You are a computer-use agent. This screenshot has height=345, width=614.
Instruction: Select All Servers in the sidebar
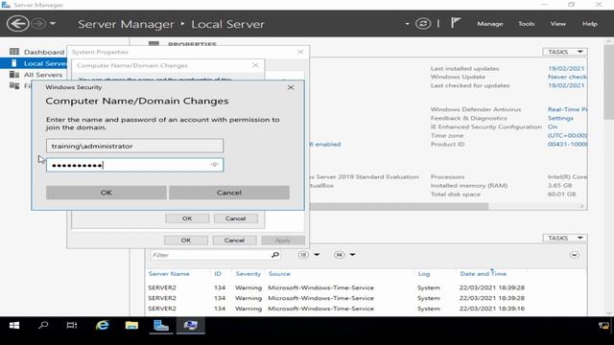click(x=43, y=75)
